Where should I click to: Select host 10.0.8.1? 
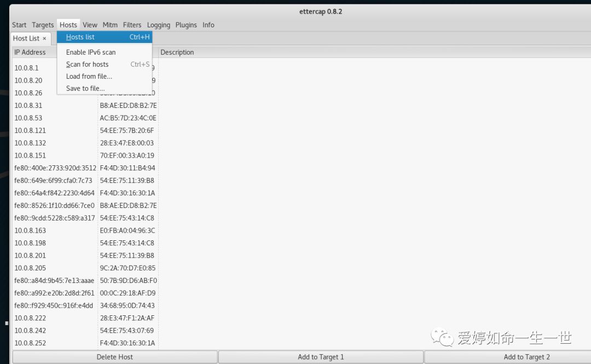pyautogui.click(x=26, y=68)
